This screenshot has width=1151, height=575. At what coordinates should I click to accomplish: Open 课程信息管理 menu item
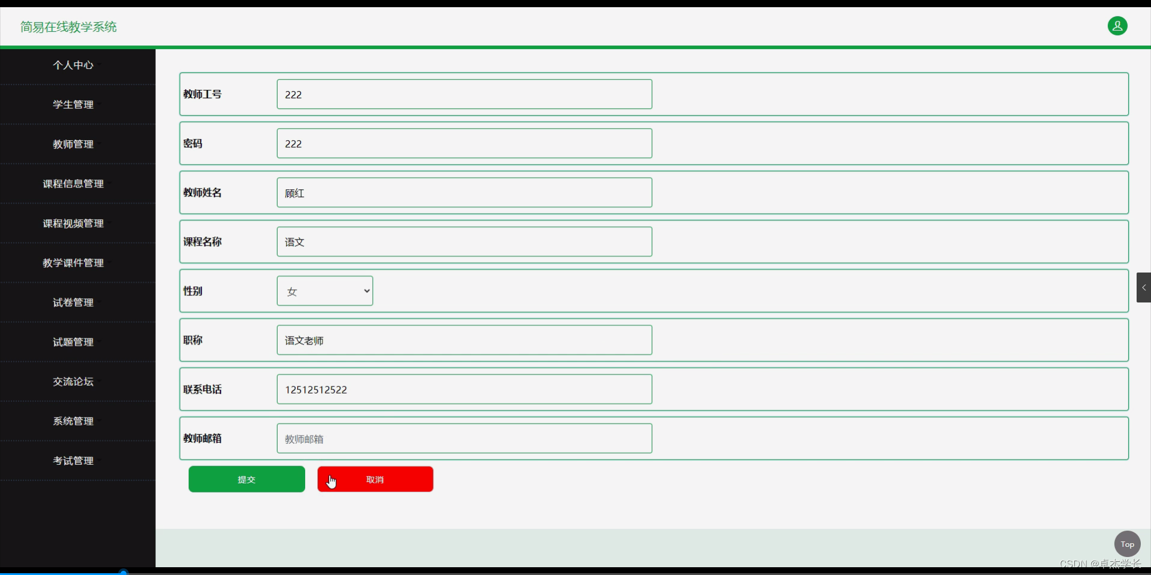tap(73, 183)
